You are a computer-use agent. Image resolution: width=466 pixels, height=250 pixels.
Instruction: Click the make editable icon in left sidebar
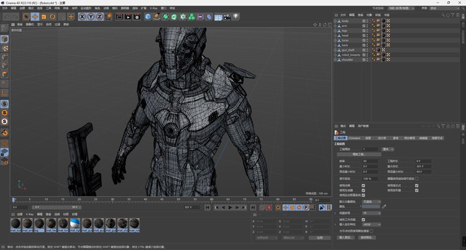[x=4, y=28]
